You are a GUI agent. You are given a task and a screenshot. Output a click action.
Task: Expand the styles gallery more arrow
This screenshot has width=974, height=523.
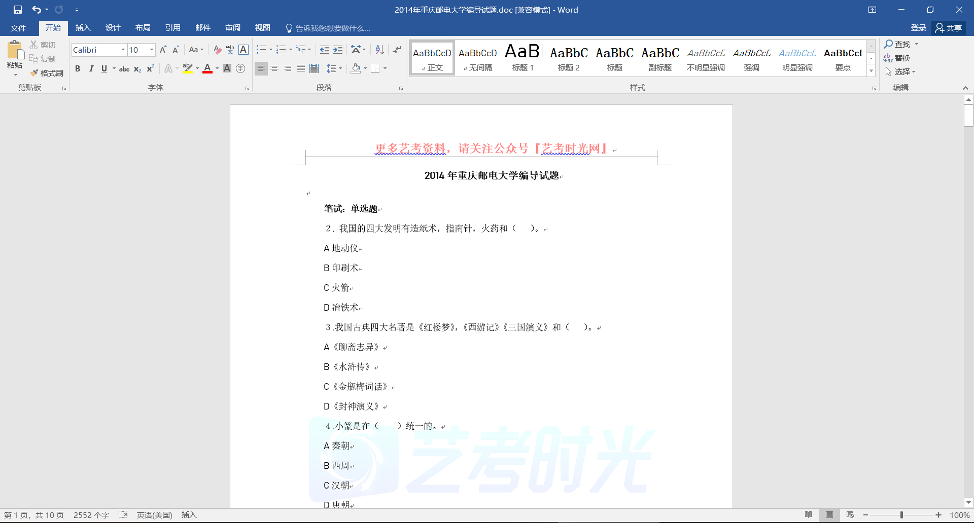(871, 71)
